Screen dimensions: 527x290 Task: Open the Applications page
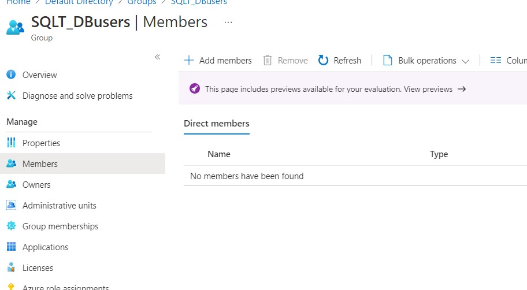click(x=46, y=247)
